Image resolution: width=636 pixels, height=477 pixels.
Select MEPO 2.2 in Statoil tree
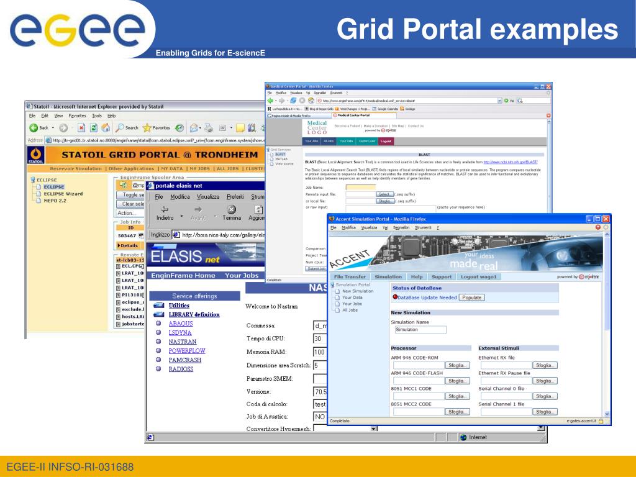point(55,201)
